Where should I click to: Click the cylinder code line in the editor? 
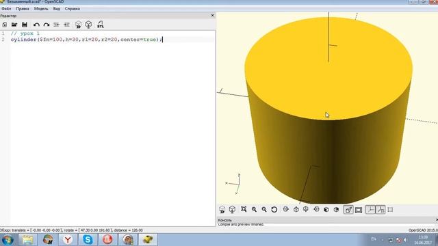(x=86, y=40)
